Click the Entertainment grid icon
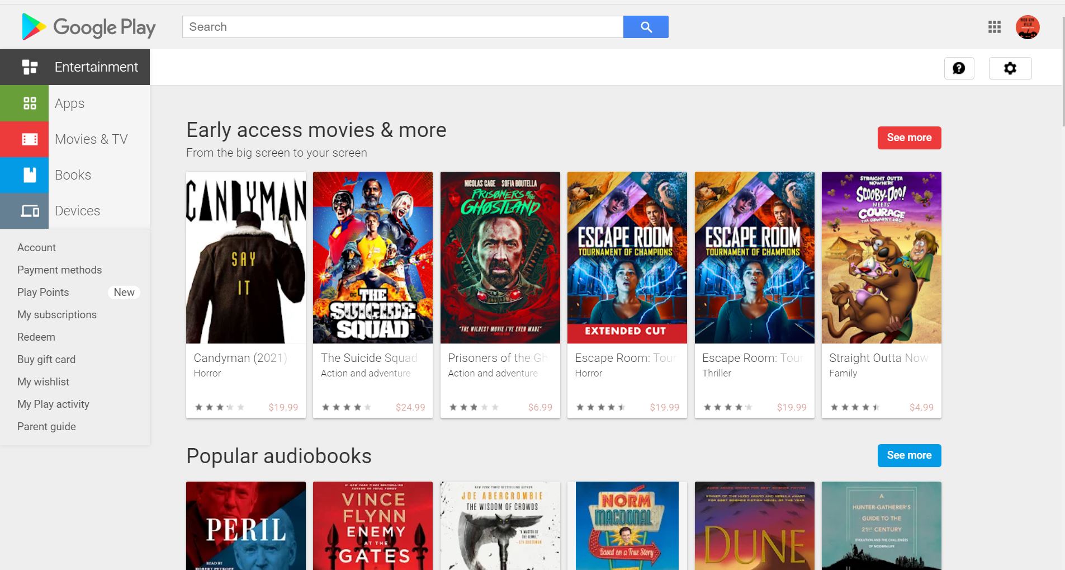The height and width of the screenshot is (570, 1065). pyautogui.click(x=31, y=67)
